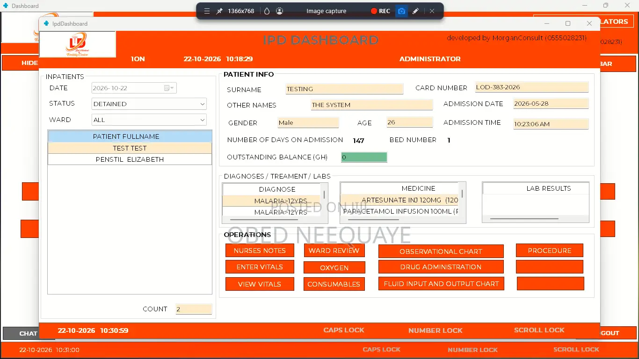Open CONSUMABLES
Image resolution: width=639 pixels, height=359 pixels.
[334, 284]
